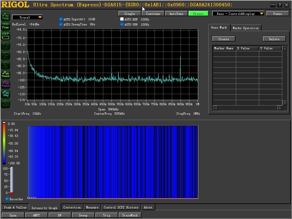The image size is (292, 219).
Task: Switch to Peak & Valley tab
Action: click(x=15, y=207)
